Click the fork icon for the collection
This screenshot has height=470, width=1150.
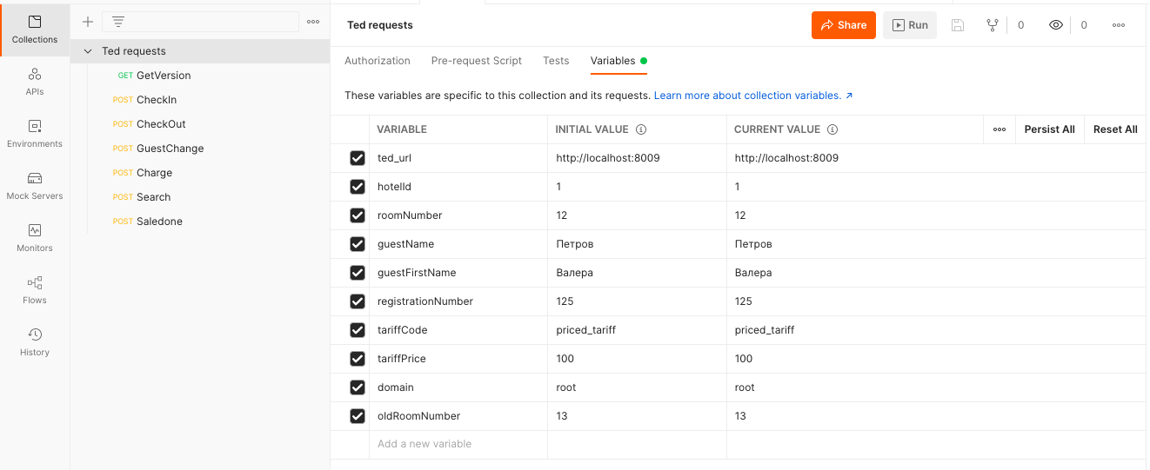[x=992, y=25]
